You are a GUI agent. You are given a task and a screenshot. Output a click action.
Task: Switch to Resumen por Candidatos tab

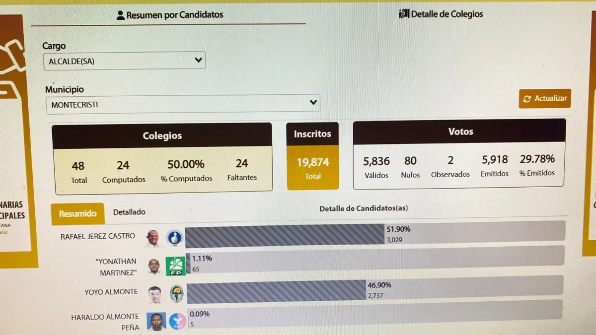tap(169, 15)
